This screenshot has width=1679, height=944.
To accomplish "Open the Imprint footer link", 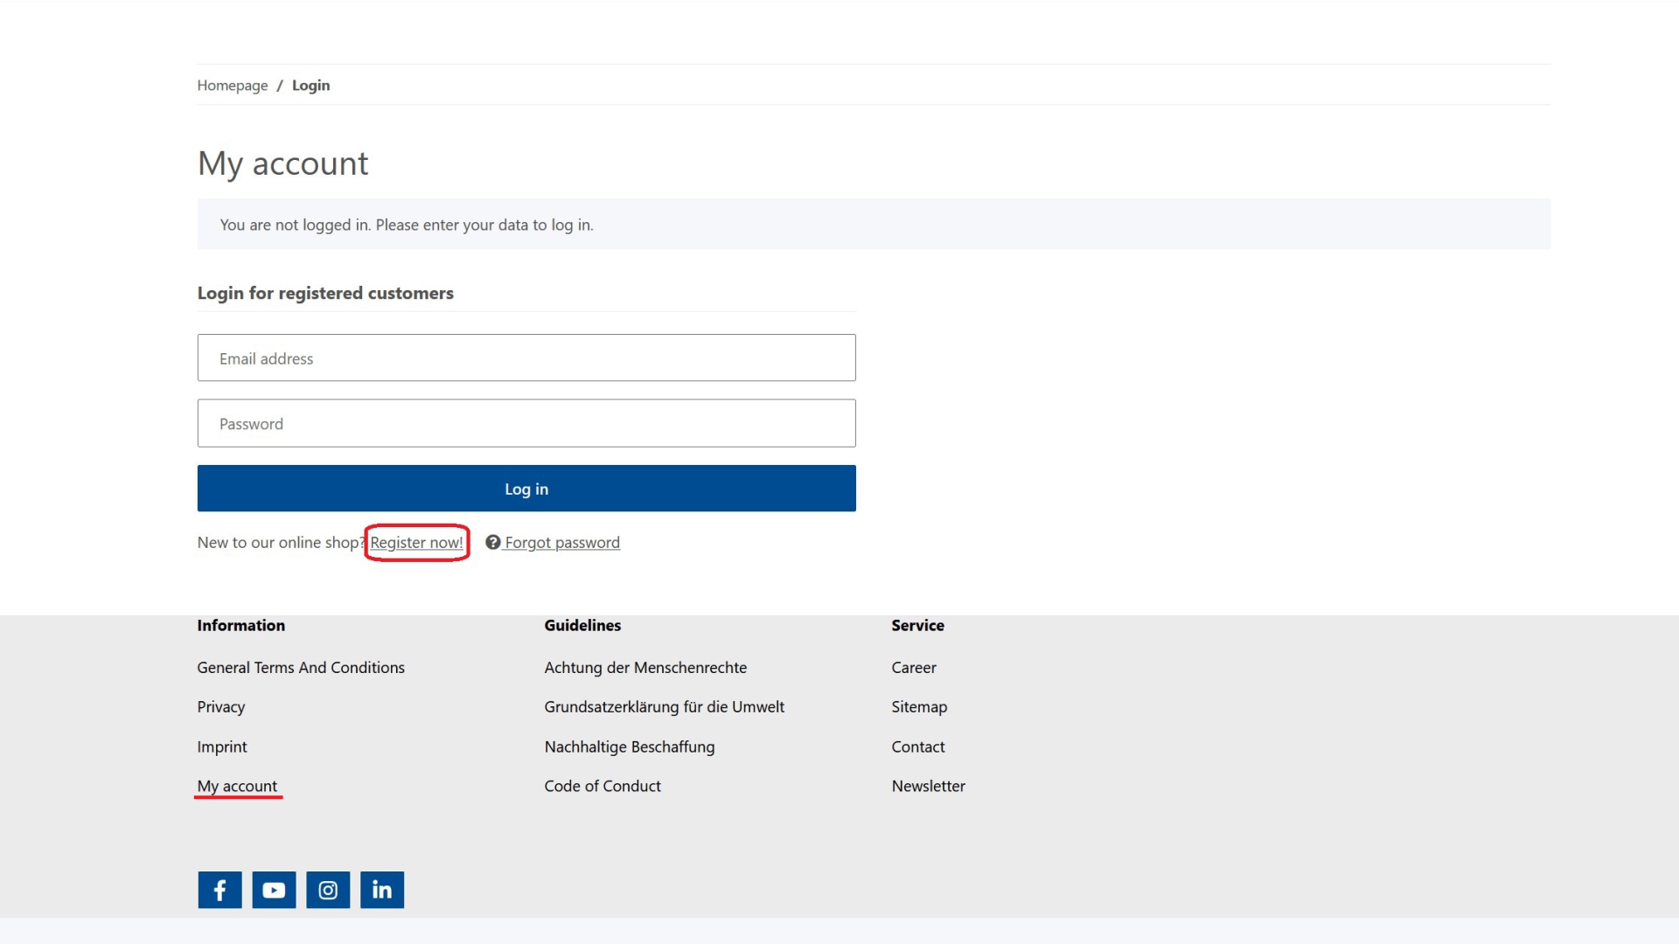I will click(222, 746).
